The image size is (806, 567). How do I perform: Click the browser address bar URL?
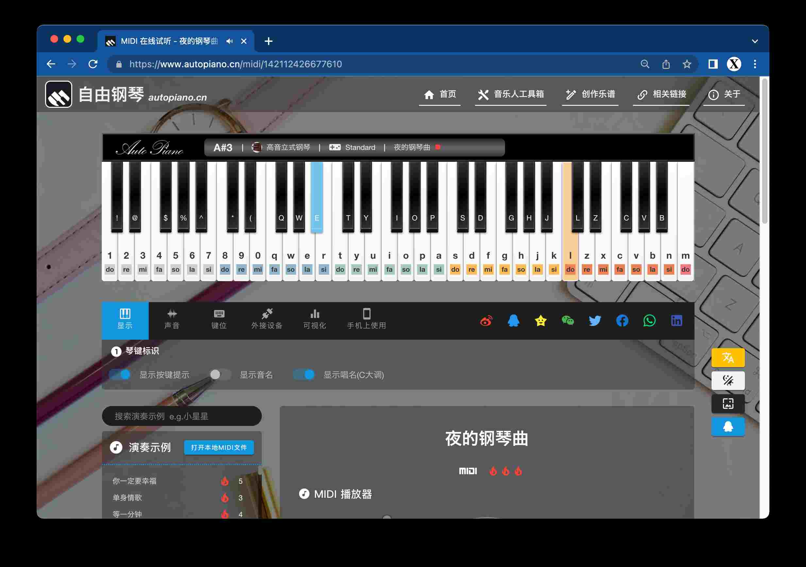pyautogui.click(x=236, y=64)
